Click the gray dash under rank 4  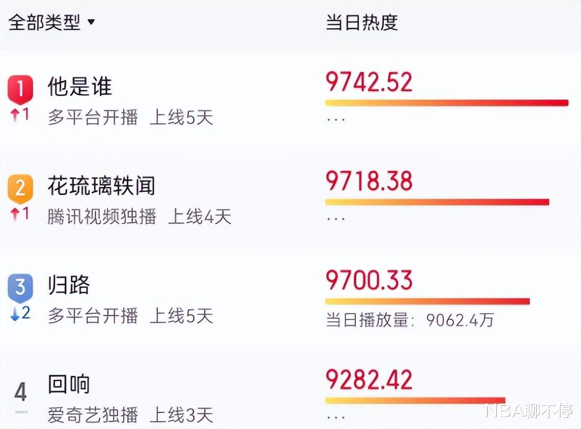click(21, 412)
